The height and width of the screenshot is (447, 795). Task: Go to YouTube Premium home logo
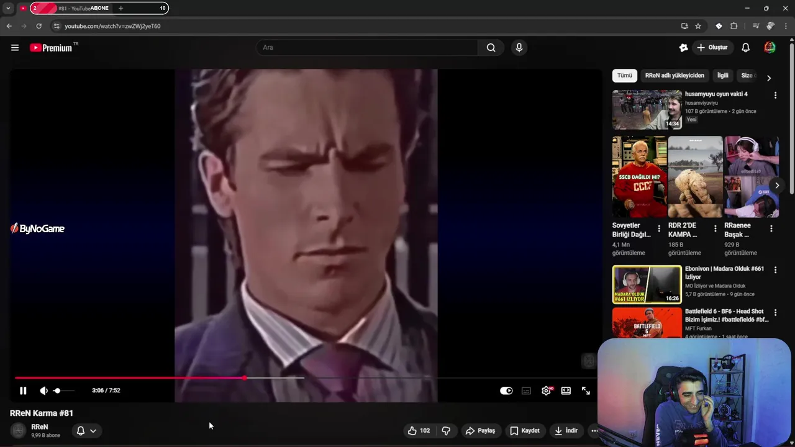51,48
